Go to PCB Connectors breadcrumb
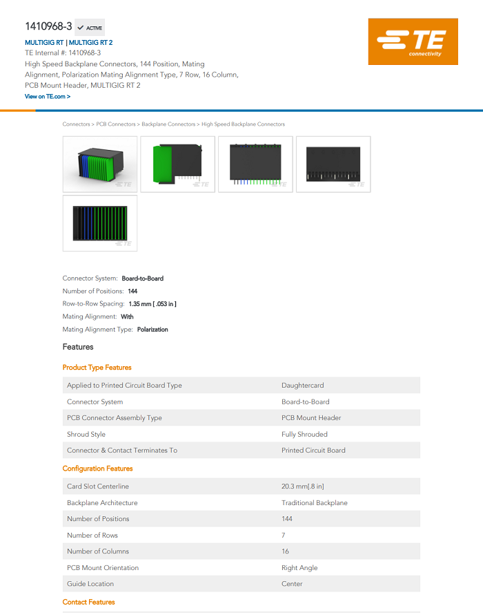The image size is (483, 615). [116, 124]
